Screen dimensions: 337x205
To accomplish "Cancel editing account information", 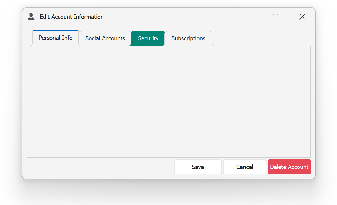I will 244,167.
